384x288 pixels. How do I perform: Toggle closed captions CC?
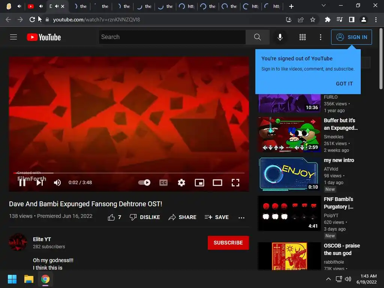click(163, 183)
